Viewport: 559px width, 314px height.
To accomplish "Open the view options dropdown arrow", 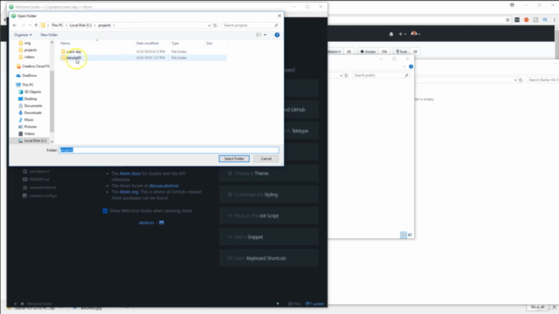I will [265, 35].
